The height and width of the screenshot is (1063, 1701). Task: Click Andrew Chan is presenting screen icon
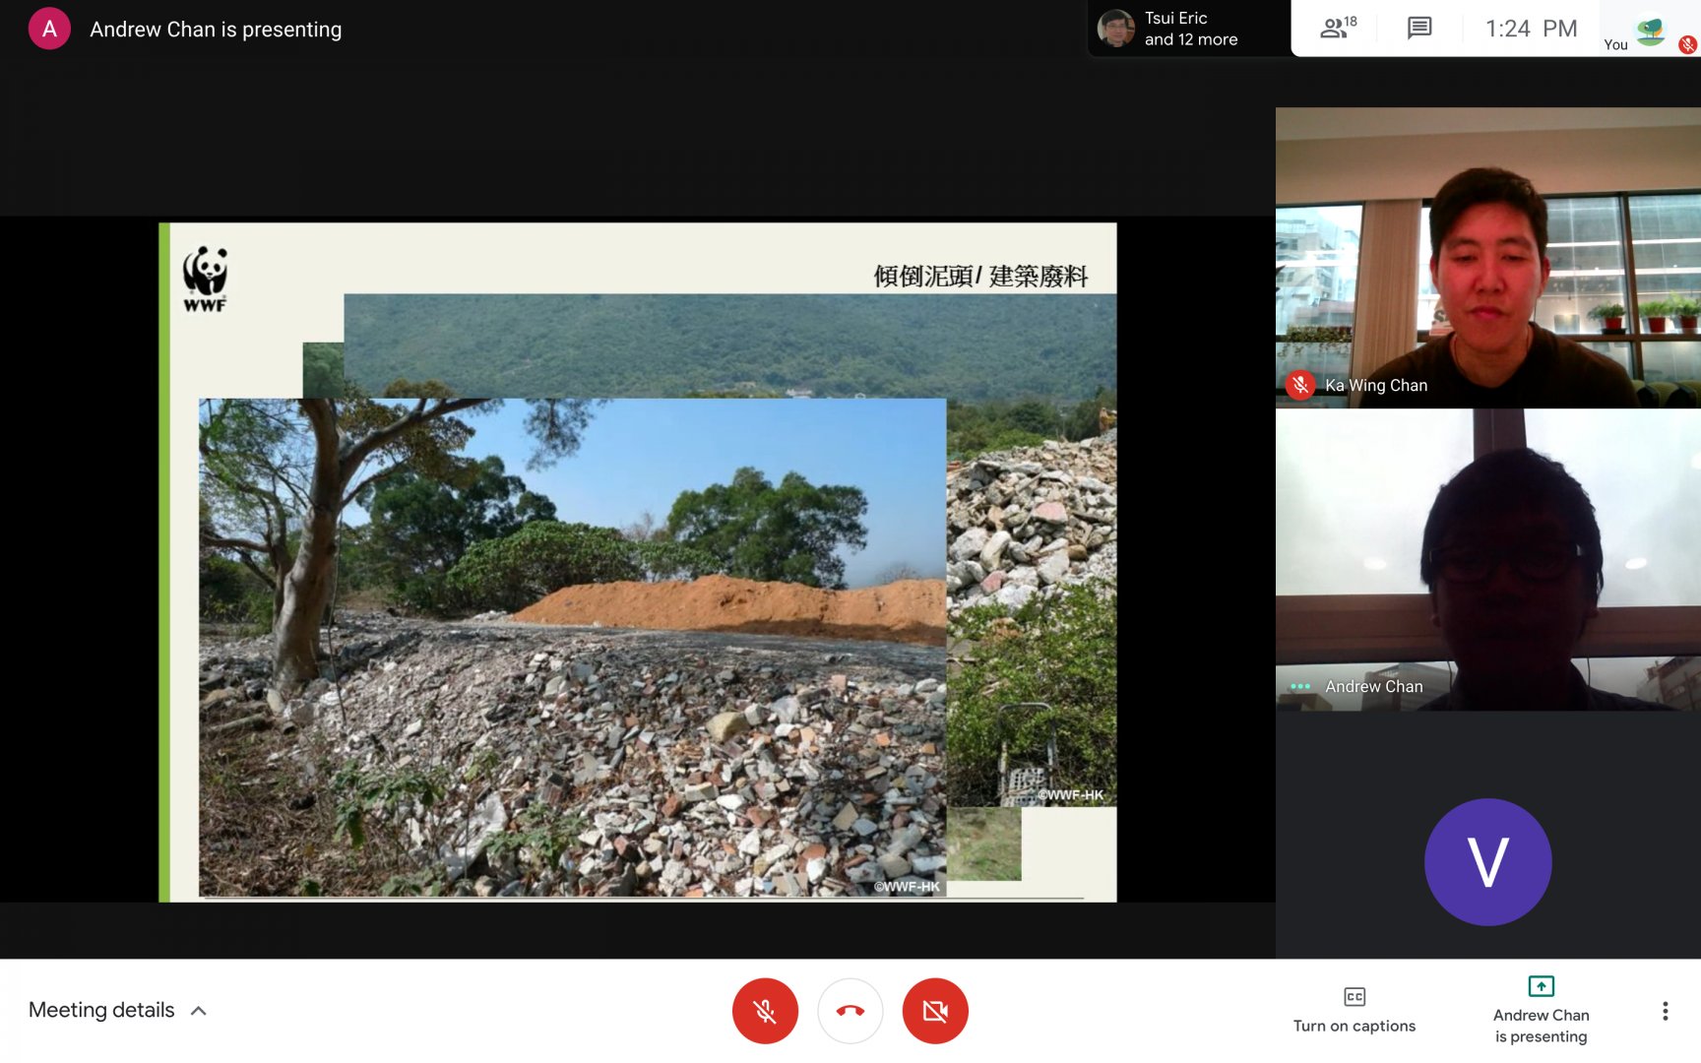[1541, 987]
